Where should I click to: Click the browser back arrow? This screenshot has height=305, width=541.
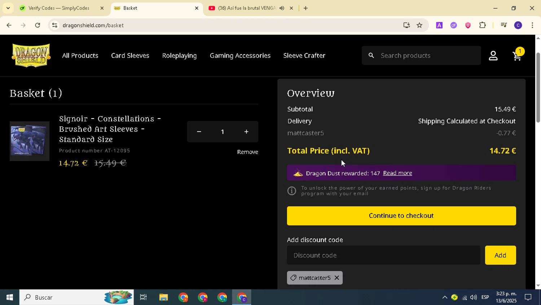pyautogui.click(x=9, y=25)
